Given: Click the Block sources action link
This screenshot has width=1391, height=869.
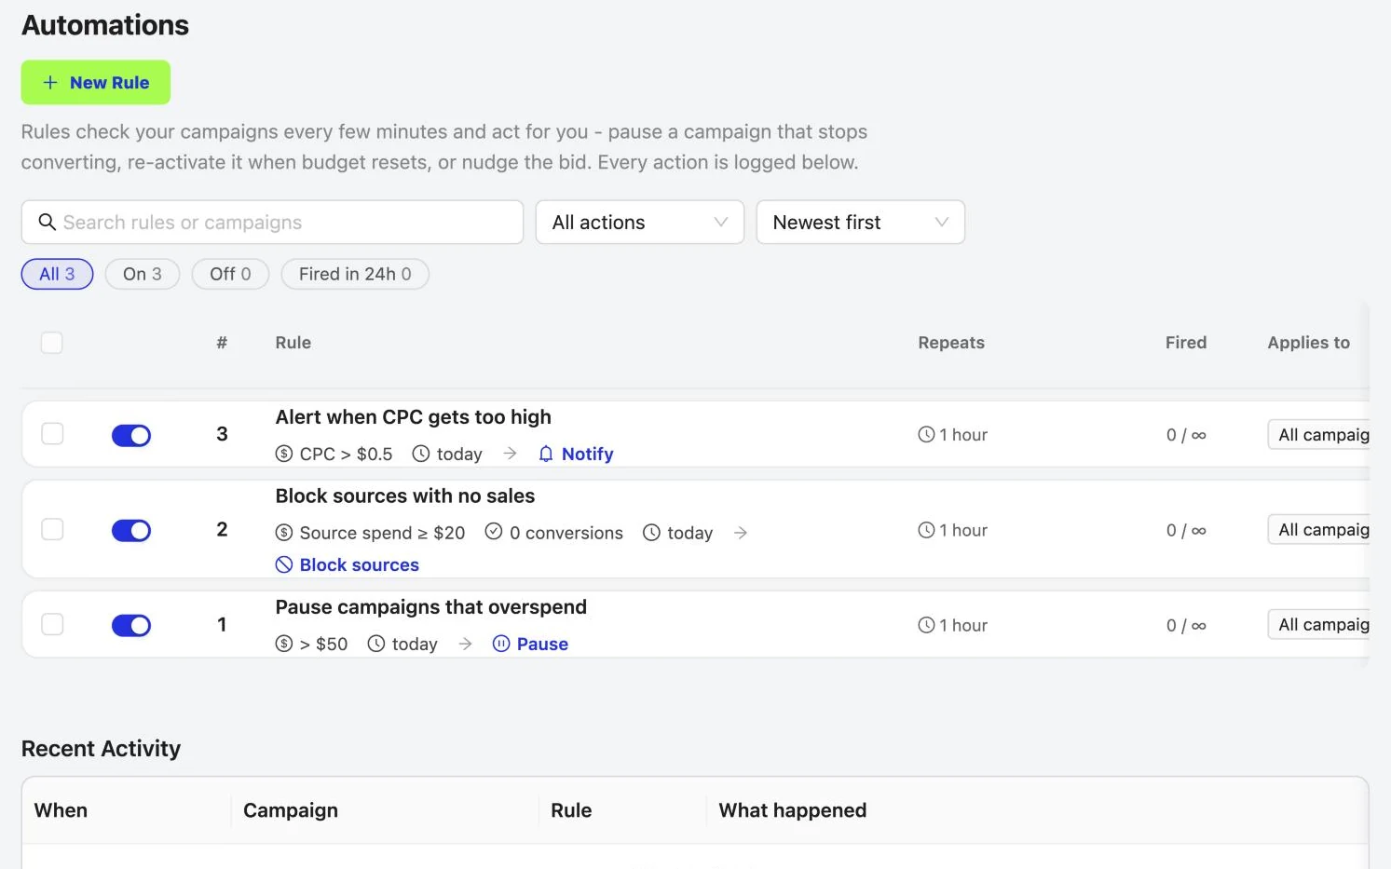Looking at the screenshot, I should 360,564.
